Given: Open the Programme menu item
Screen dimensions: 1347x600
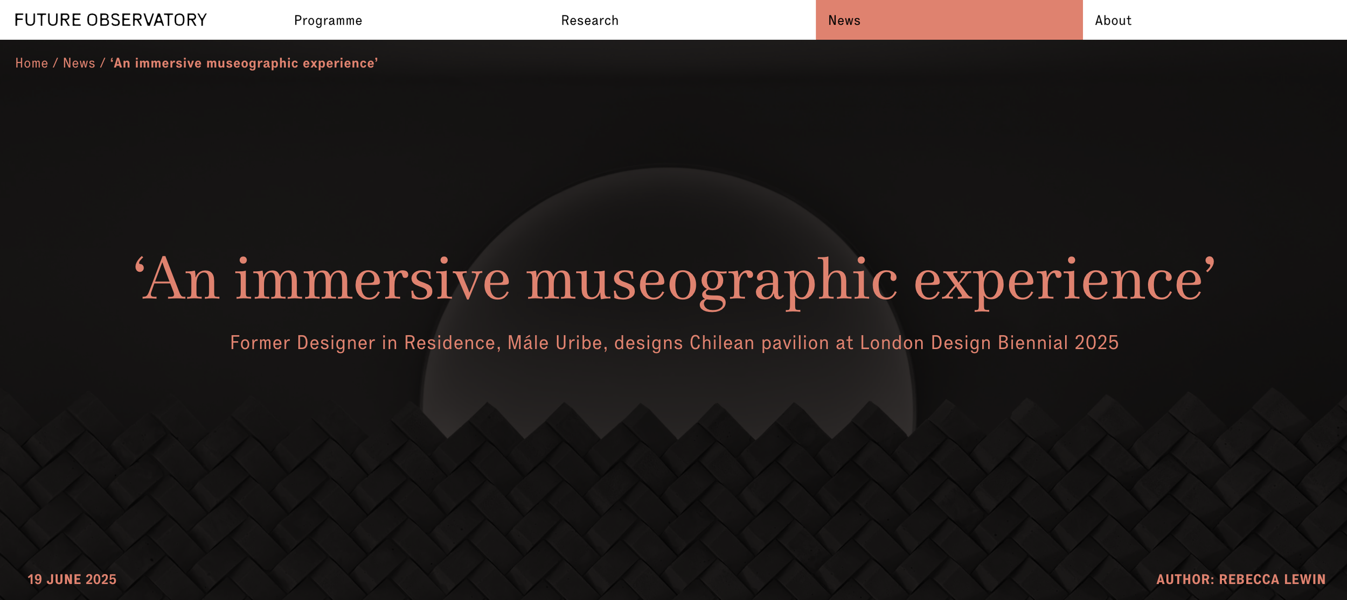Looking at the screenshot, I should (x=328, y=20).
